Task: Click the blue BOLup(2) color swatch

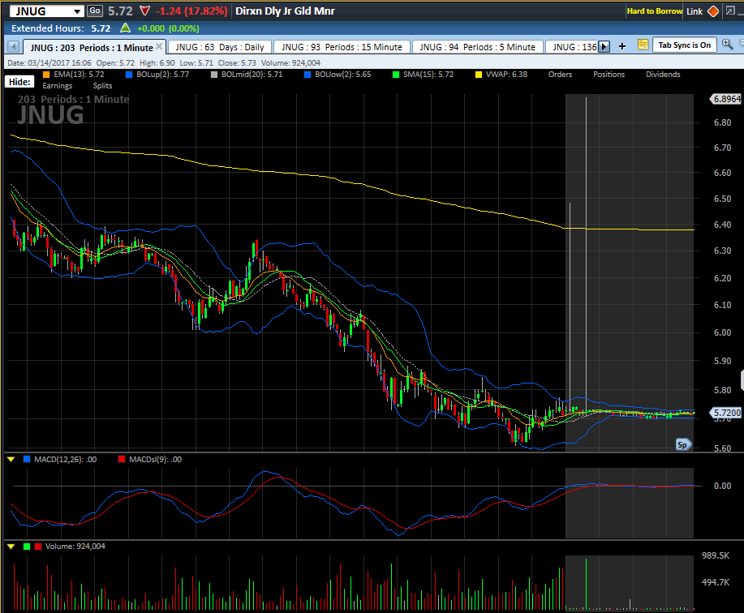Action: tap(130, 75)
